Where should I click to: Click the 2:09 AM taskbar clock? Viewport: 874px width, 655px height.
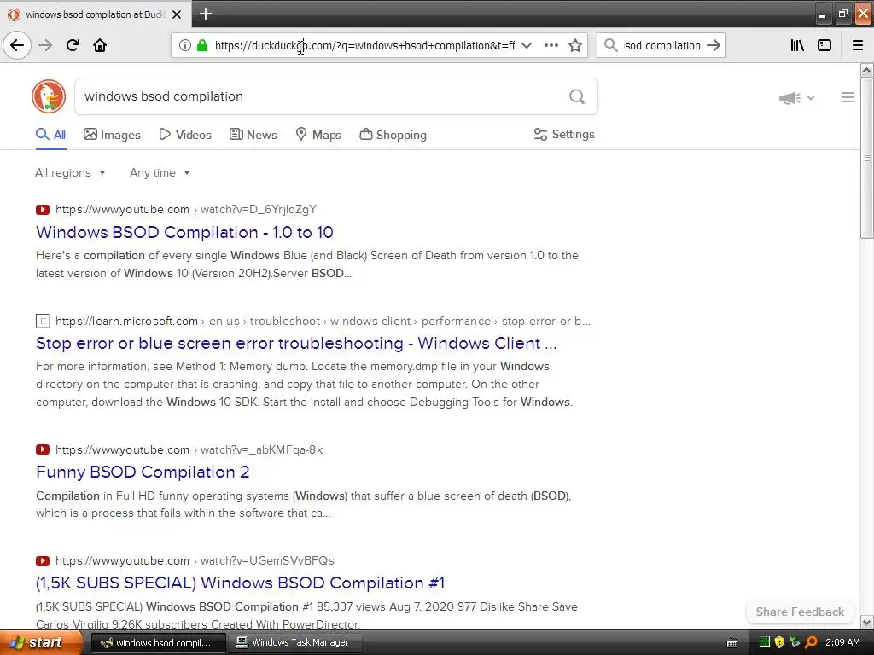pyautogui.click(x=842, y=642)
